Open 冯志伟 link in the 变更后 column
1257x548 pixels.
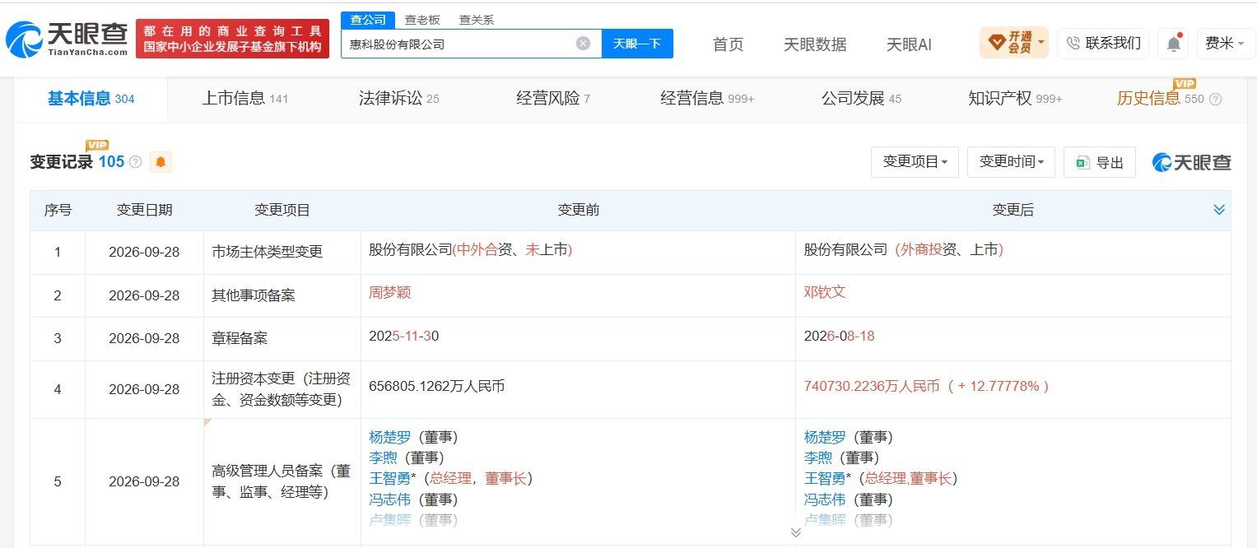tap(825, 499)
